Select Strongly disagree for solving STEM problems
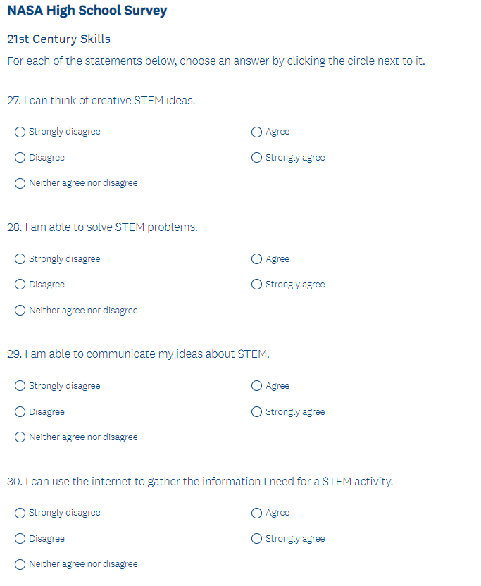This screenshot has height=586, width=481. pyautogui.click(x=20, y=259)
